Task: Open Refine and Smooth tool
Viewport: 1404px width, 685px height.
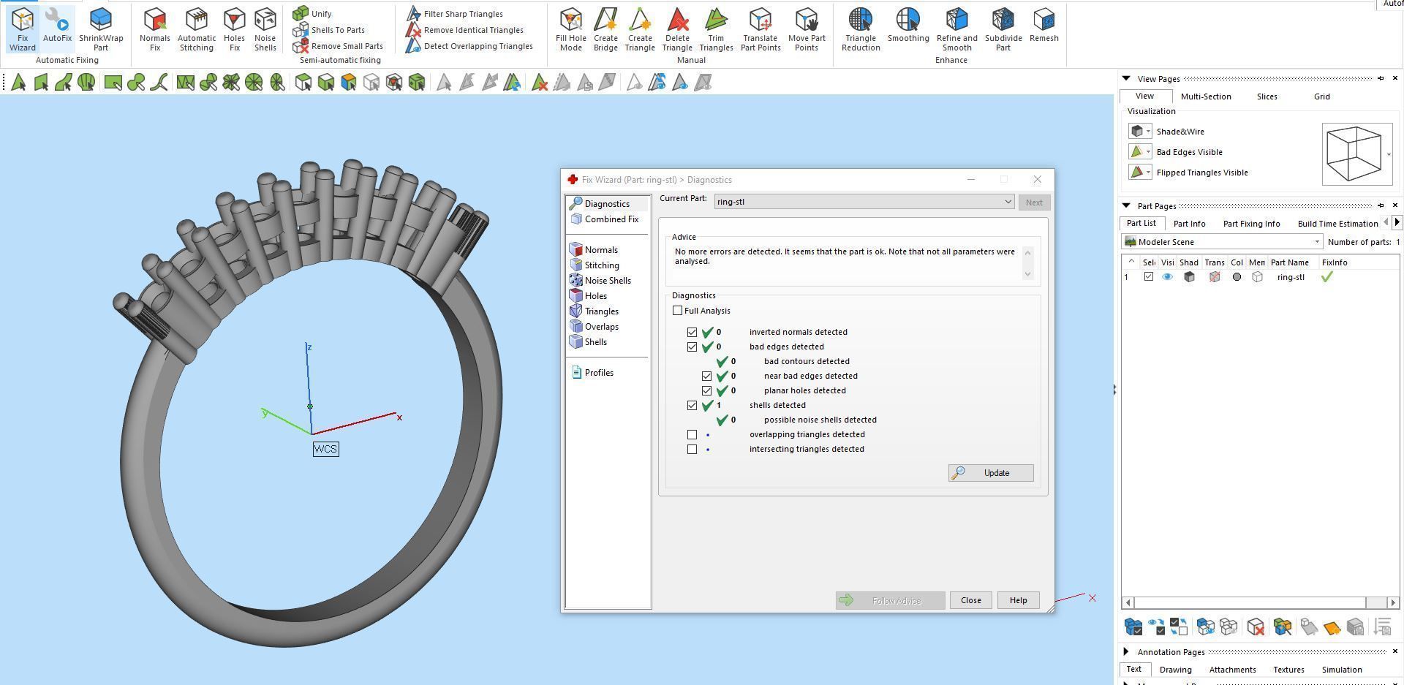Action: 956,29
